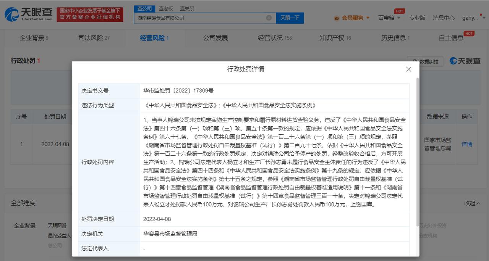
Task: Click the red official credit agency banner
Action: (90, 14)
